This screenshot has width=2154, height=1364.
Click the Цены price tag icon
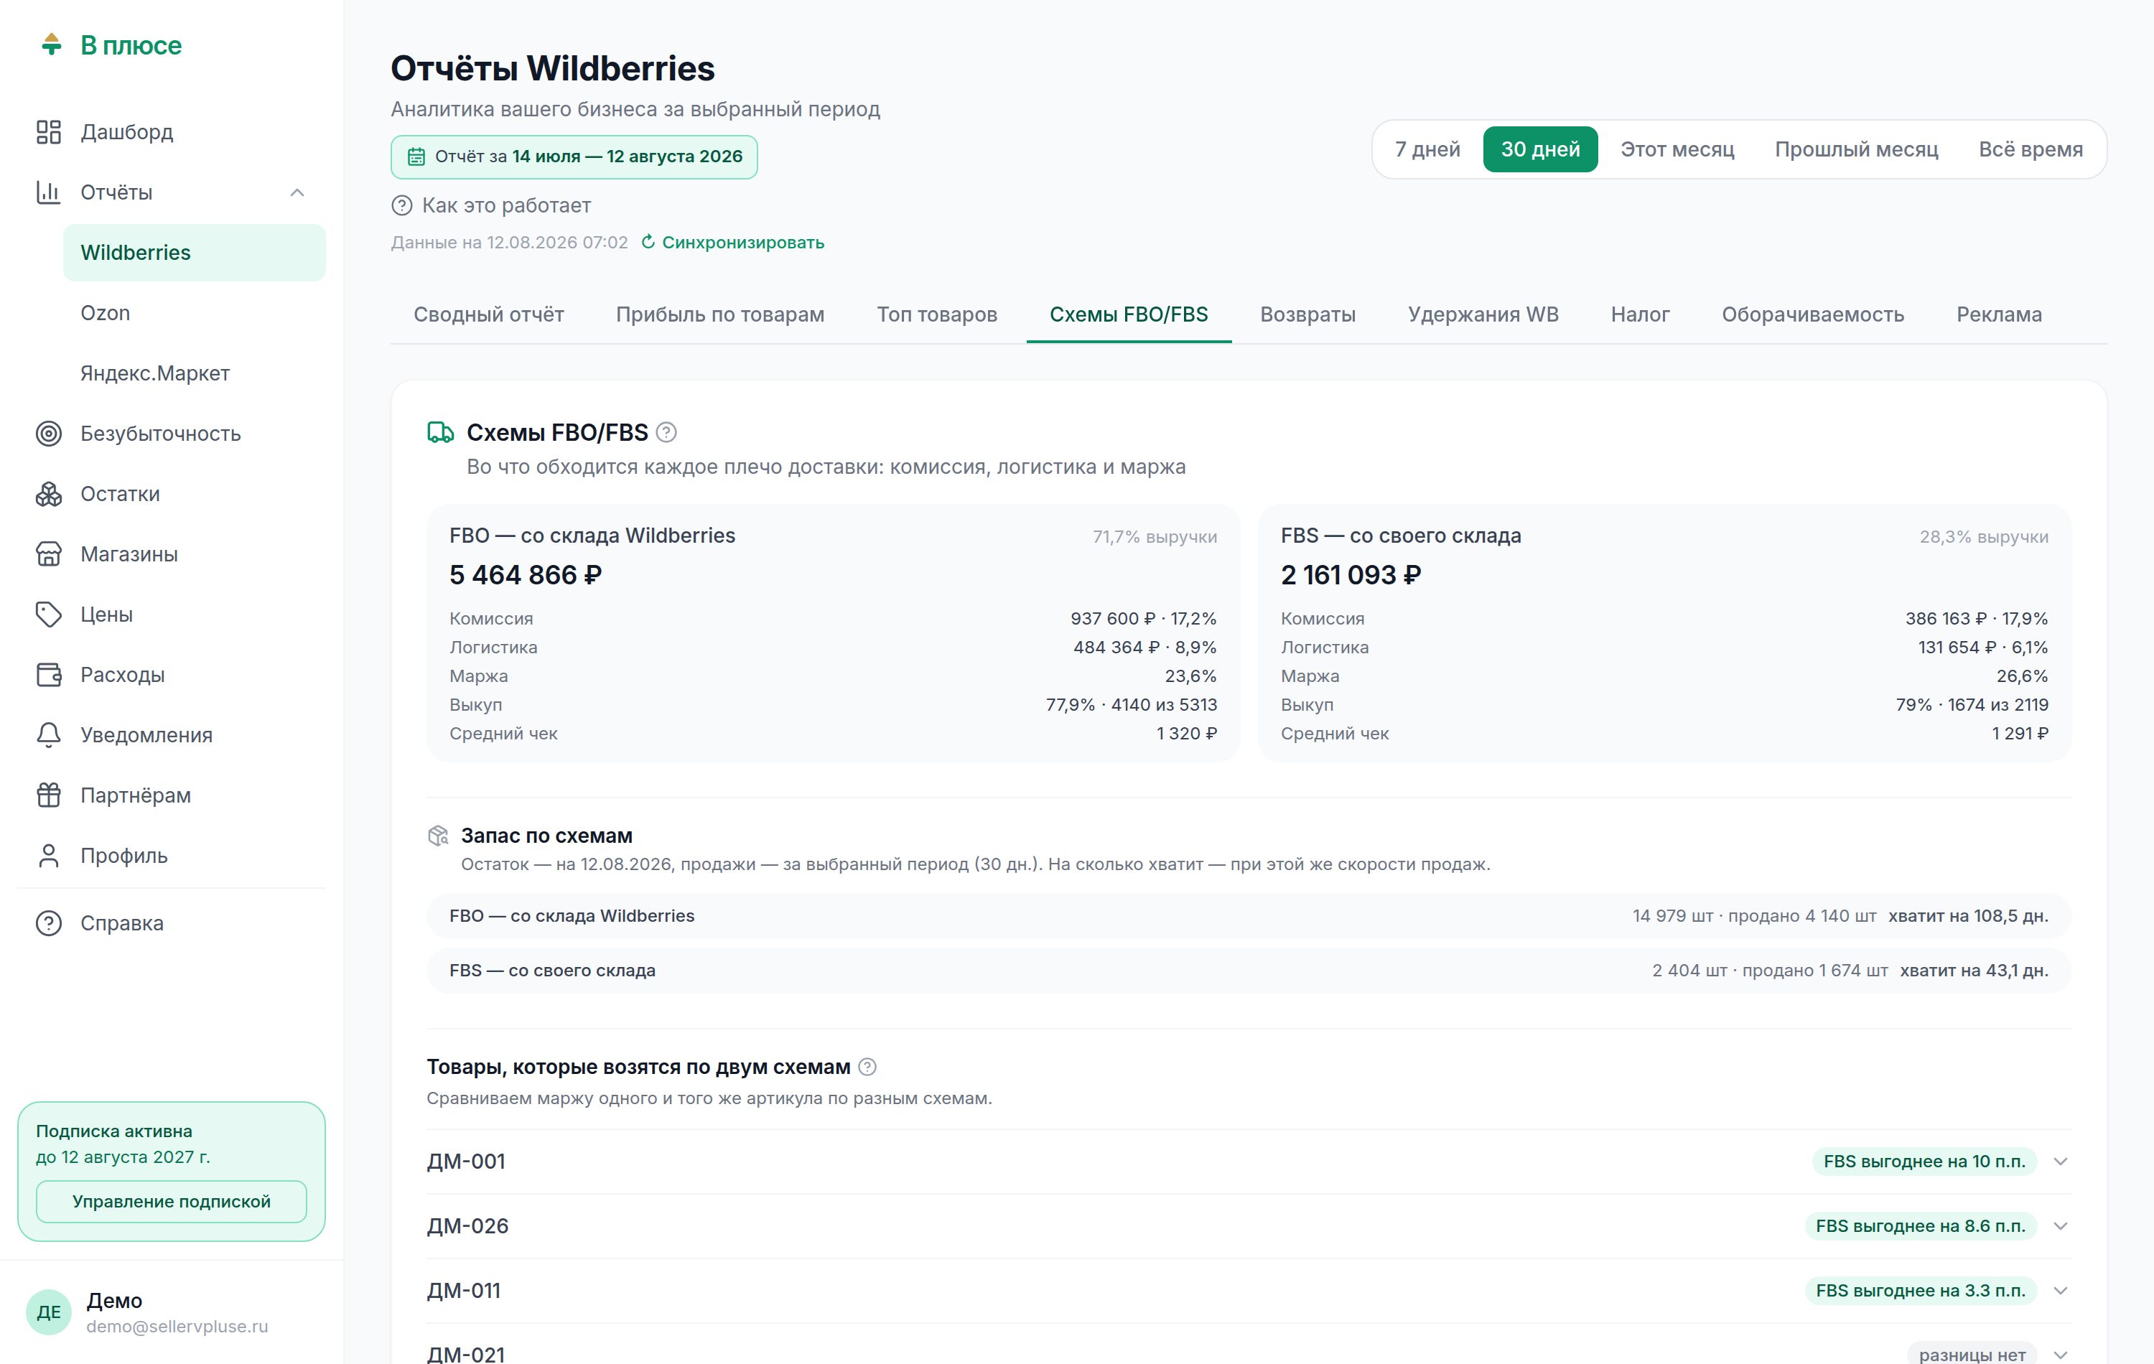(48, 615)
